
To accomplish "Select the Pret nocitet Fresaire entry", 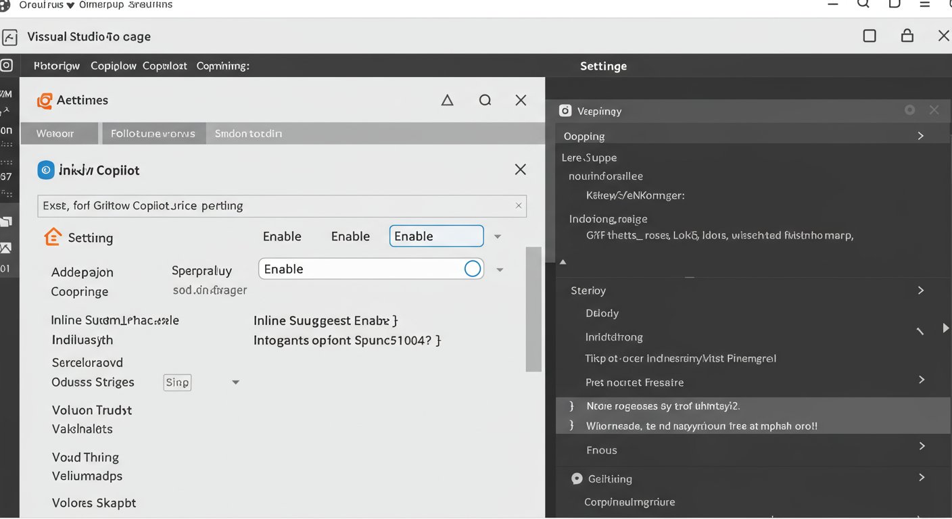I will point(634,382).
